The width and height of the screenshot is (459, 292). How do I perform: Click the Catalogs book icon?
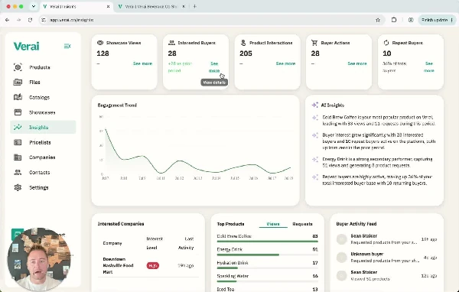click(18, 97)
